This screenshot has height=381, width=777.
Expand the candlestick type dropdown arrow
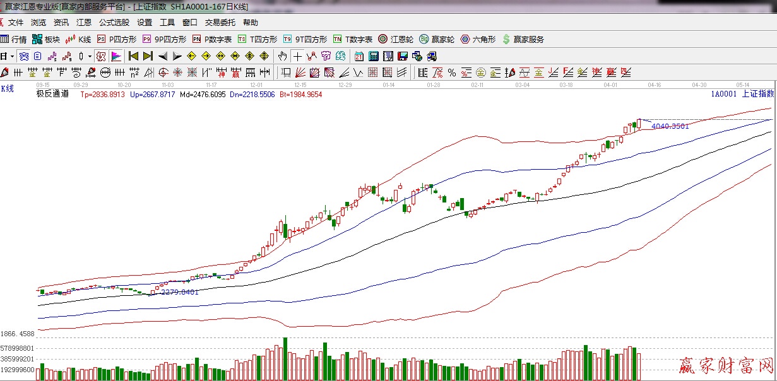click(90, 56)
